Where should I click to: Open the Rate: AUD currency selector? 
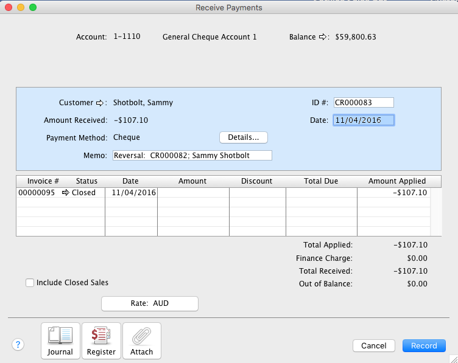click(149, 303)
